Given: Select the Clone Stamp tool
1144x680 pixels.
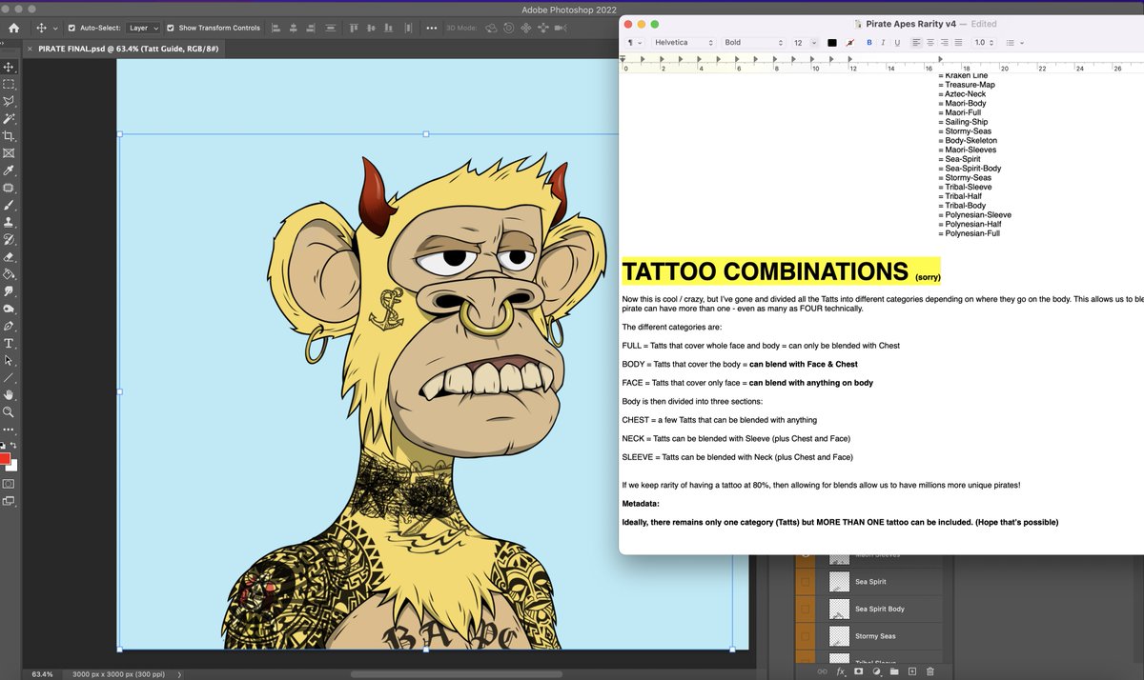Looking at the screenshot, I should pos(10,221).
